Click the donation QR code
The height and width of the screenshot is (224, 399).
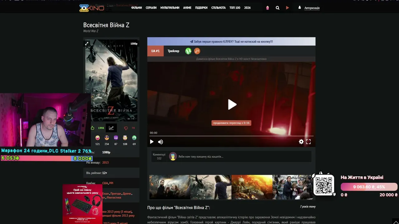(x=324, y=185)
